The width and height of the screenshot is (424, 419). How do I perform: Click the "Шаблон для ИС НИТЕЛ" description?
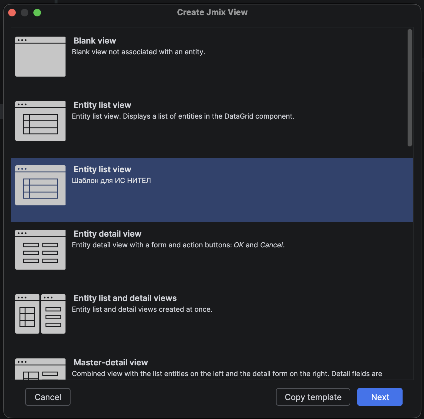[x=111, y=180]
